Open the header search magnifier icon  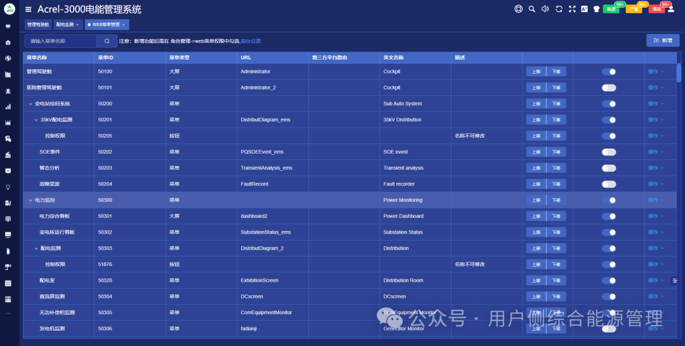(x=532, y=9)
